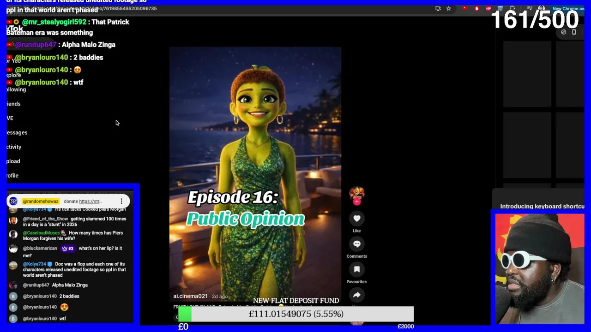591x332 pixels.
Task: Click the deposit fund progress bar
Action: pyautogui.click(x=296, y=314)
